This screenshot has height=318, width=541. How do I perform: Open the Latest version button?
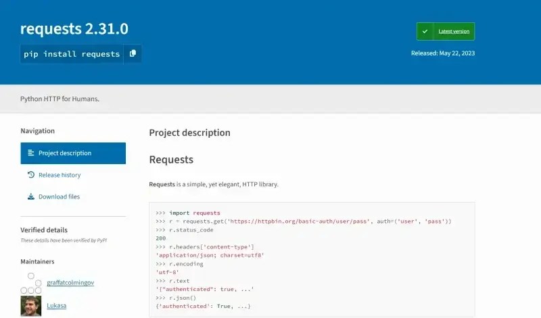(446, 31)
